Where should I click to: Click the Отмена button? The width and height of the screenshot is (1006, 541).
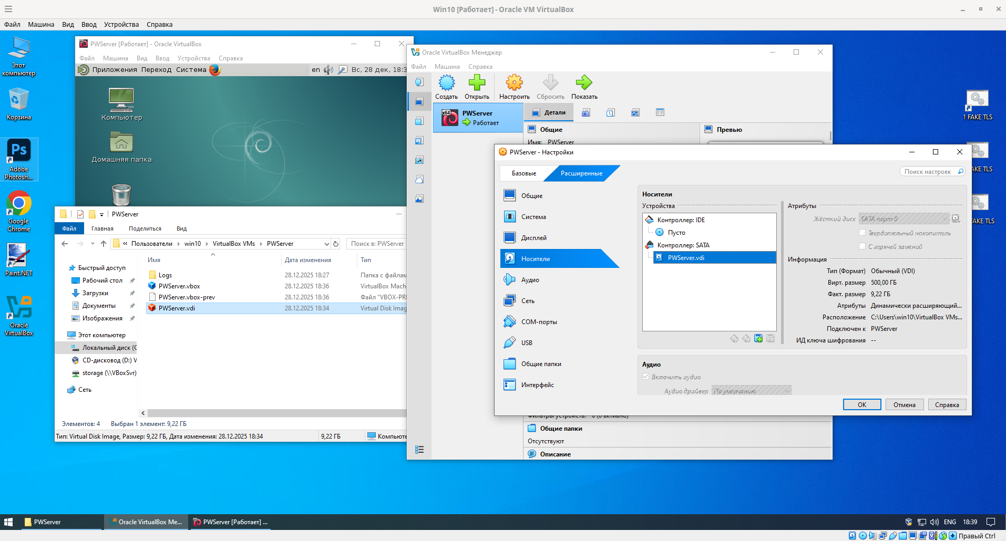coord(904,405)
